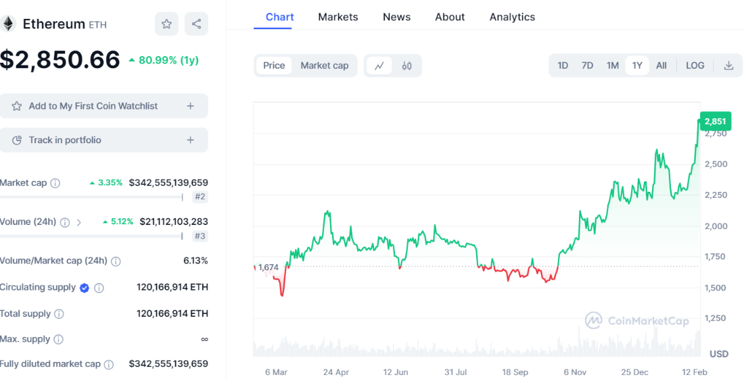Viewport: 744px width, 381px height.
Task: Select the 7D time range button
Action: (587, 66)
